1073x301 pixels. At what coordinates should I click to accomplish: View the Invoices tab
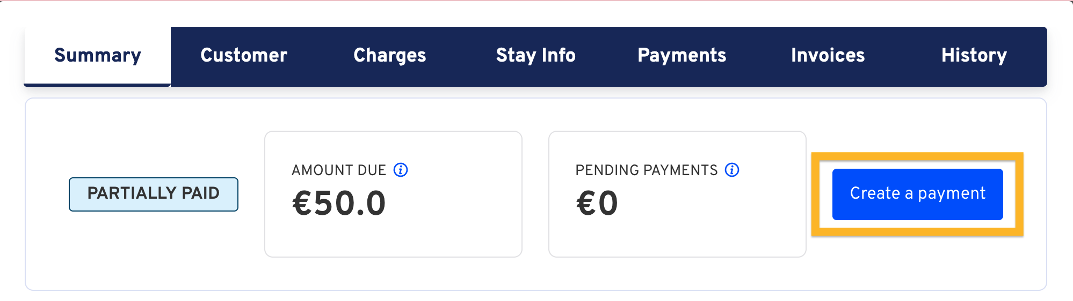828,56
